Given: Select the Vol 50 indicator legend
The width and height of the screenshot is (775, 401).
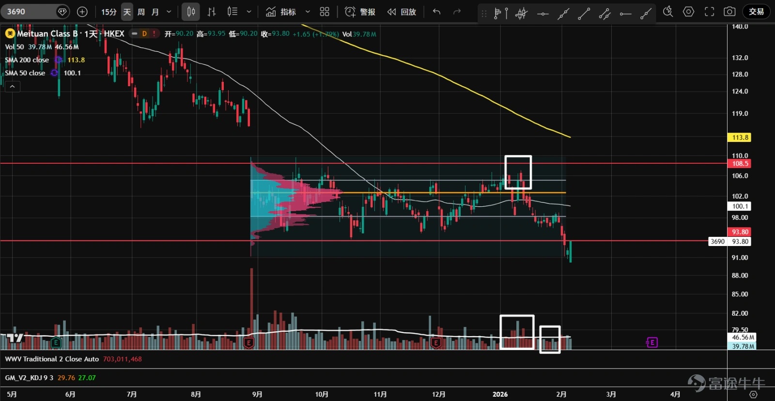Looking at the screenshot, I should [15, 47].
